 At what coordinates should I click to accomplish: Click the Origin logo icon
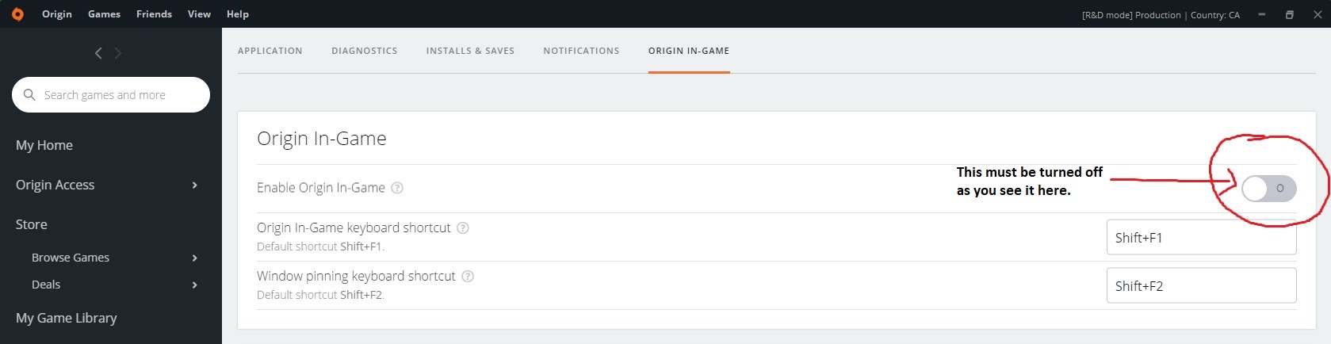[17, 14]
